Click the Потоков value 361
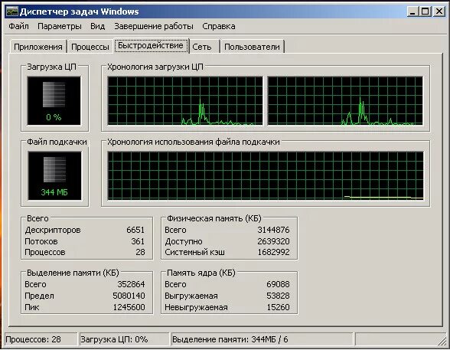Screen dimensions: 450x350 coord(138,241)
